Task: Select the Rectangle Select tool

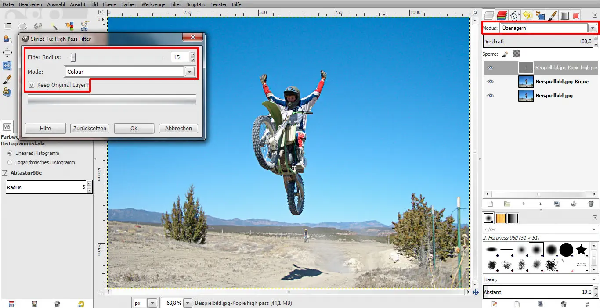Action: pos(7,26)
